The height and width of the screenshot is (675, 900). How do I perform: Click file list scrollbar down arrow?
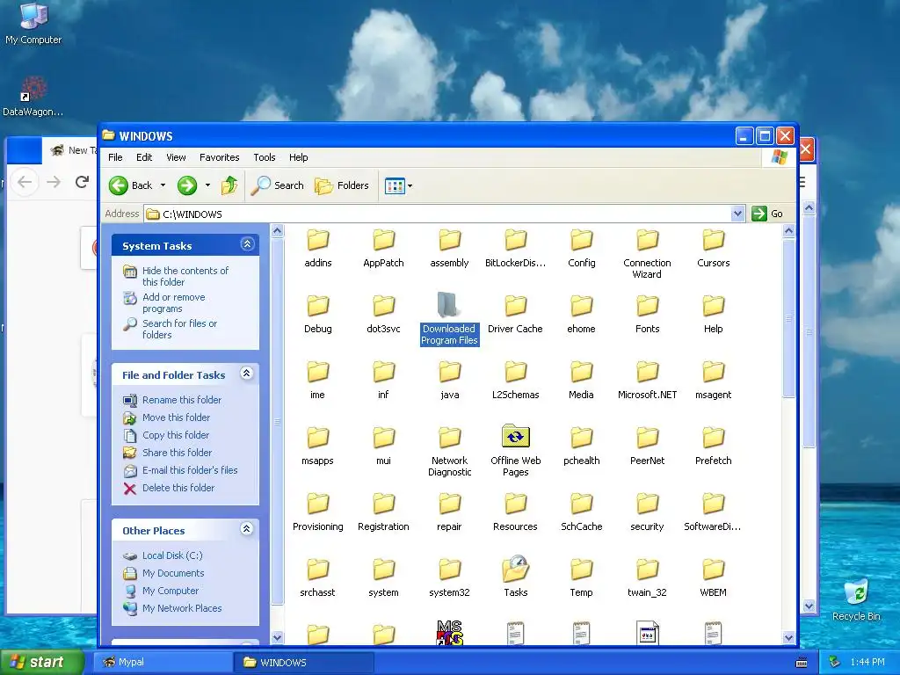(788, 637)
